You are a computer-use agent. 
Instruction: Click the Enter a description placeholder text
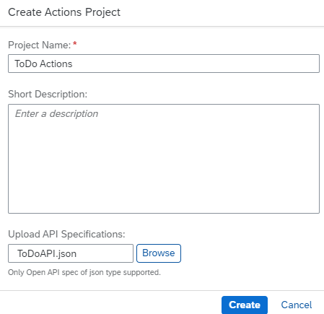coord(56,113)
